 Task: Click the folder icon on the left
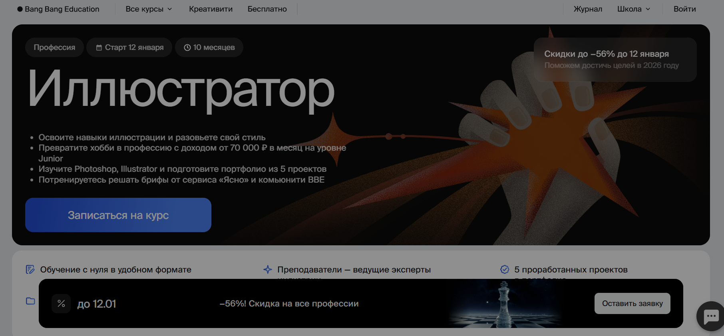point(30,301)
